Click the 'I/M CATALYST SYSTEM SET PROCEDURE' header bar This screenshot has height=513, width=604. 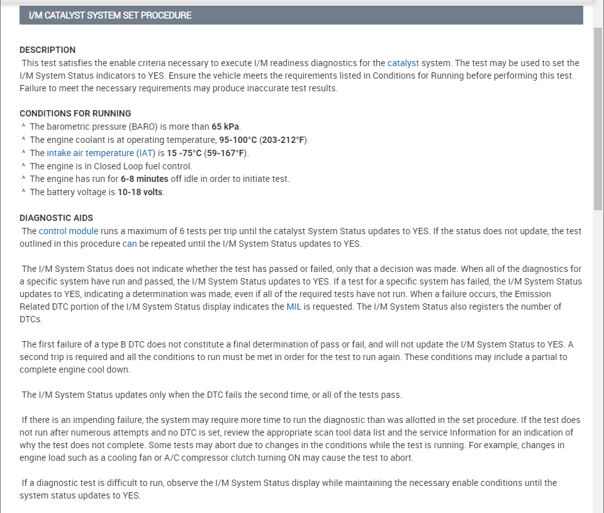(301, 15)
